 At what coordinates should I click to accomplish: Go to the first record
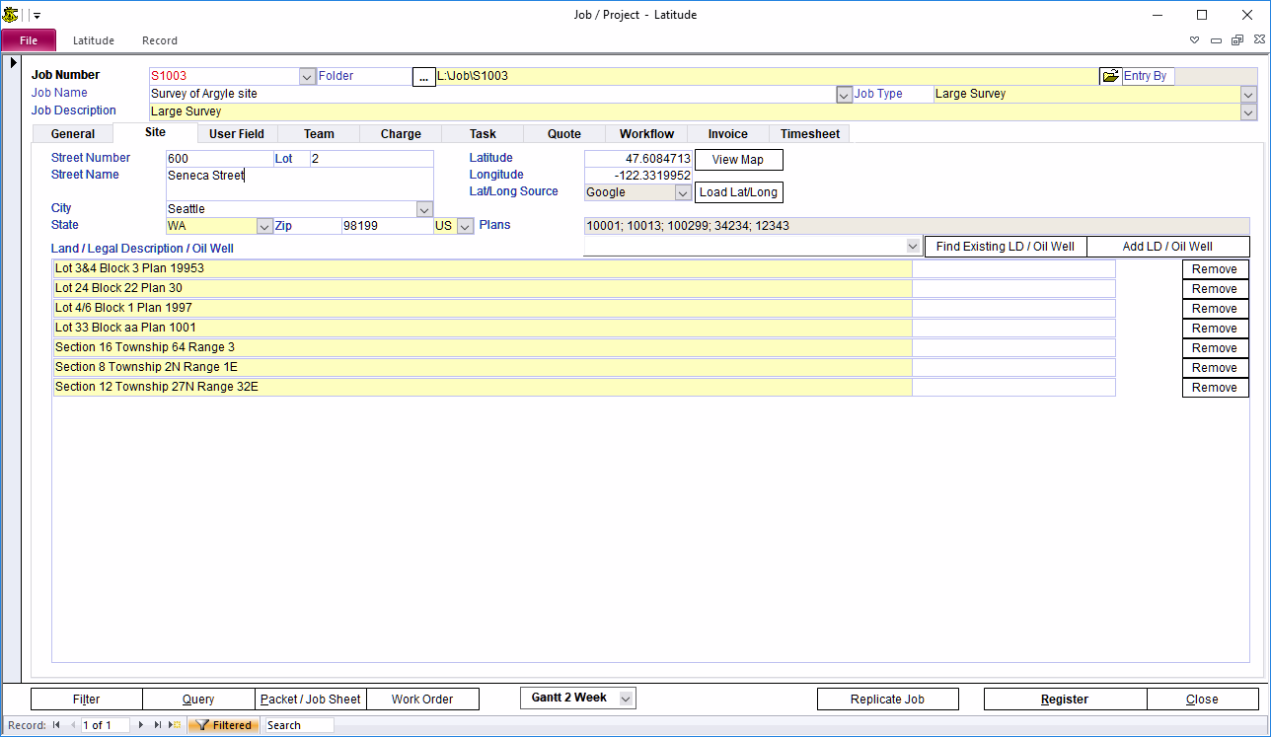pos(56,725)
